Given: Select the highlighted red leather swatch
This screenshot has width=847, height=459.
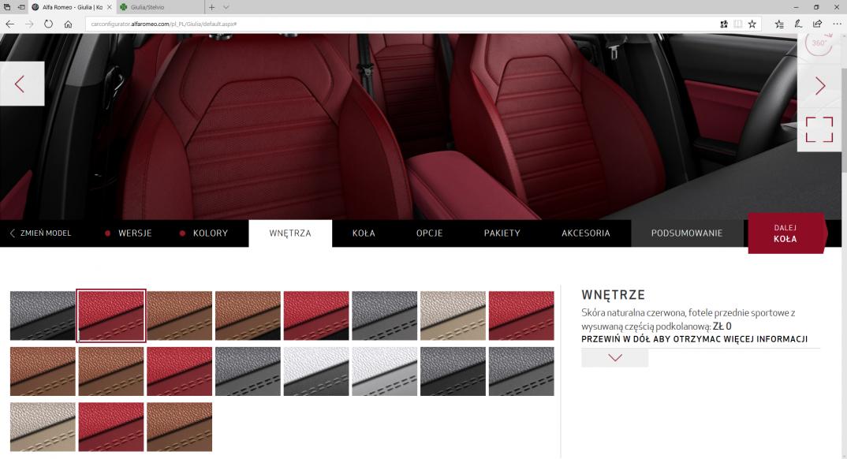Looking at the screenshot, I should [x=110, y=316].
